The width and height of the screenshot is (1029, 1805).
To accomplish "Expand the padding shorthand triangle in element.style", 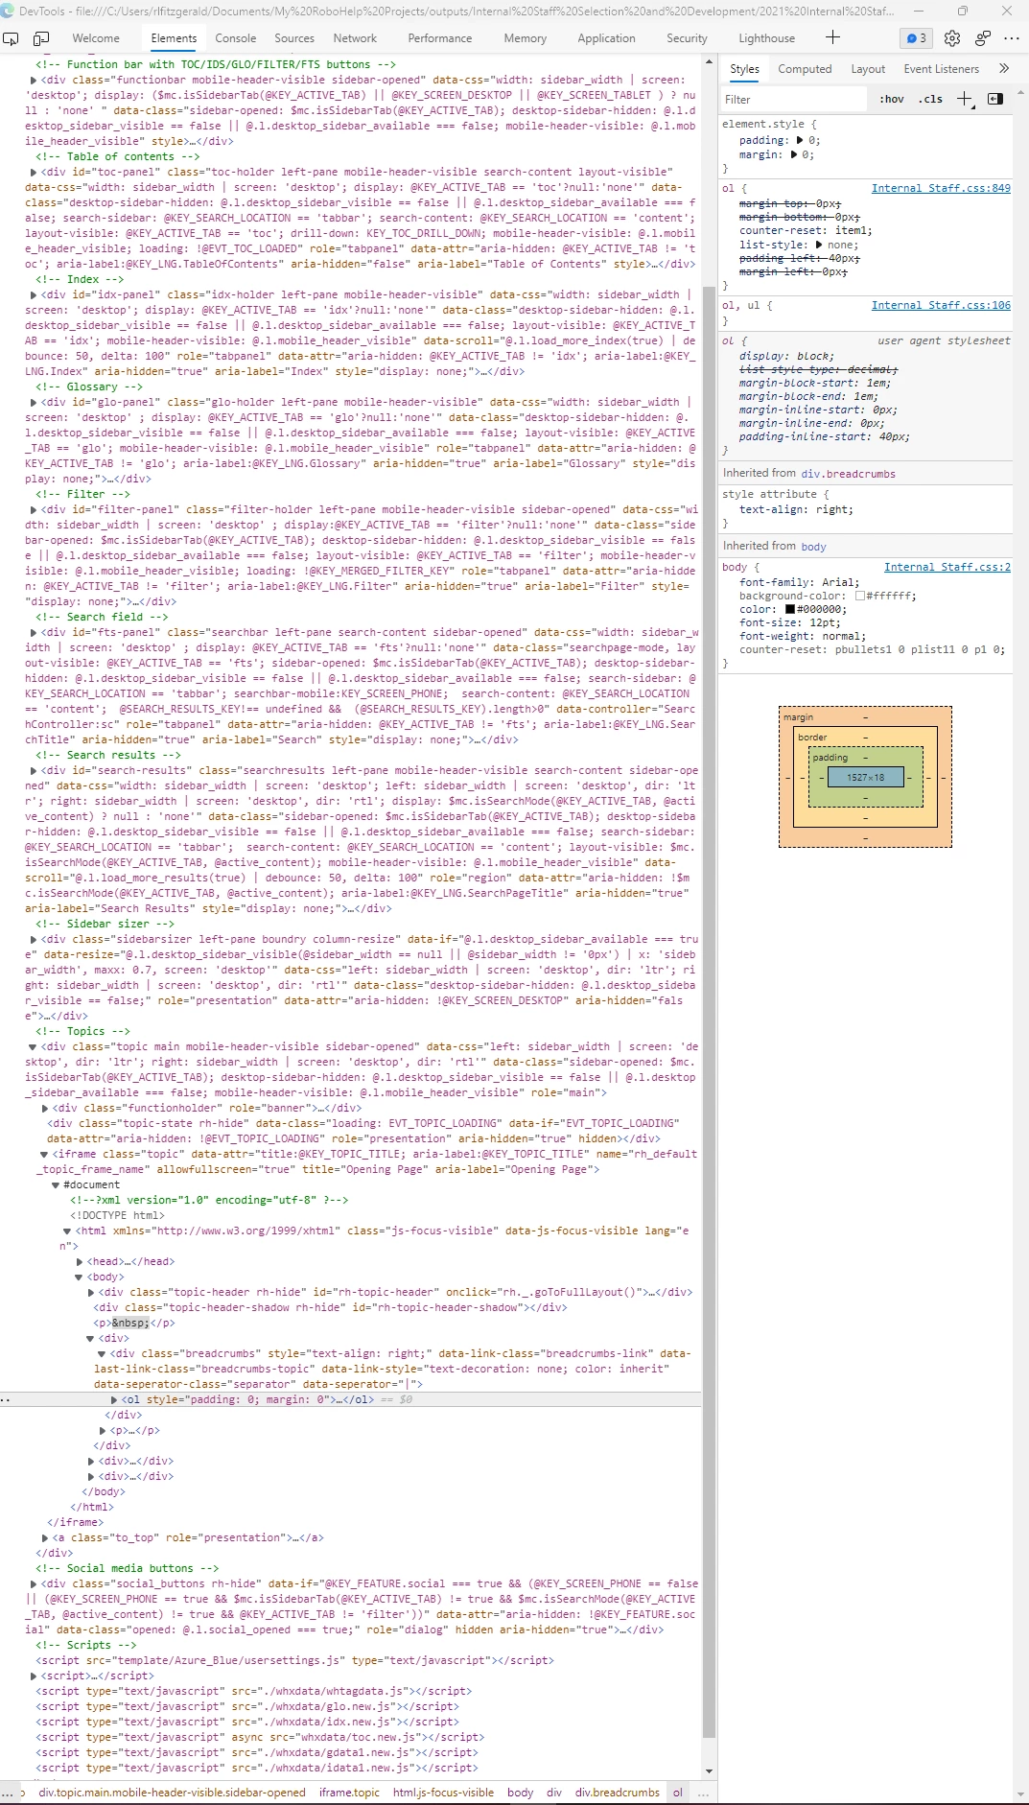I will pyautogui.click(x=800, y=140).
